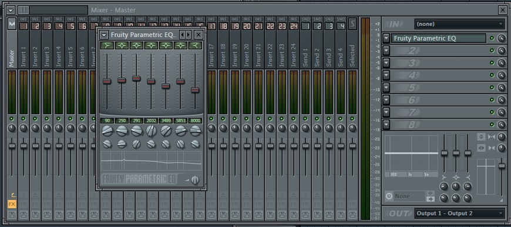Click the disk icon under Insert 3
The image size is (511, 227).
pos(47,215)
